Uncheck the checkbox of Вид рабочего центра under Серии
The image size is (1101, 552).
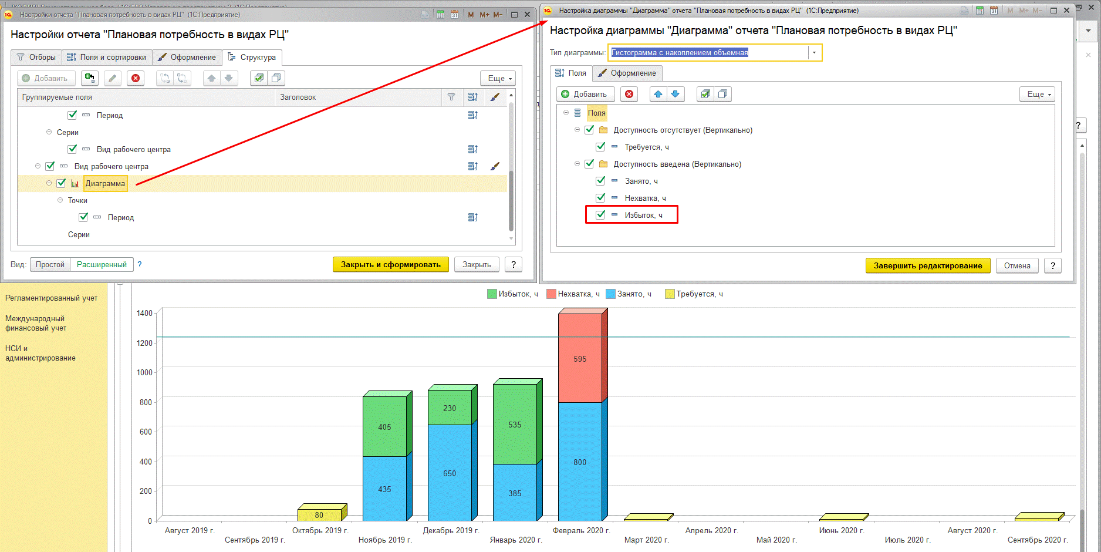[x=72, y=149]
